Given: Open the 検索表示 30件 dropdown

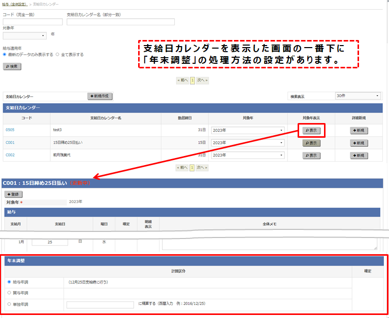Looking at the screenshot, I should click(357, 96).
